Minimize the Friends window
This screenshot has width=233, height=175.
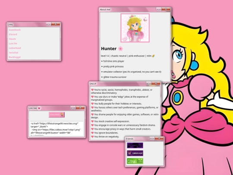152,139
